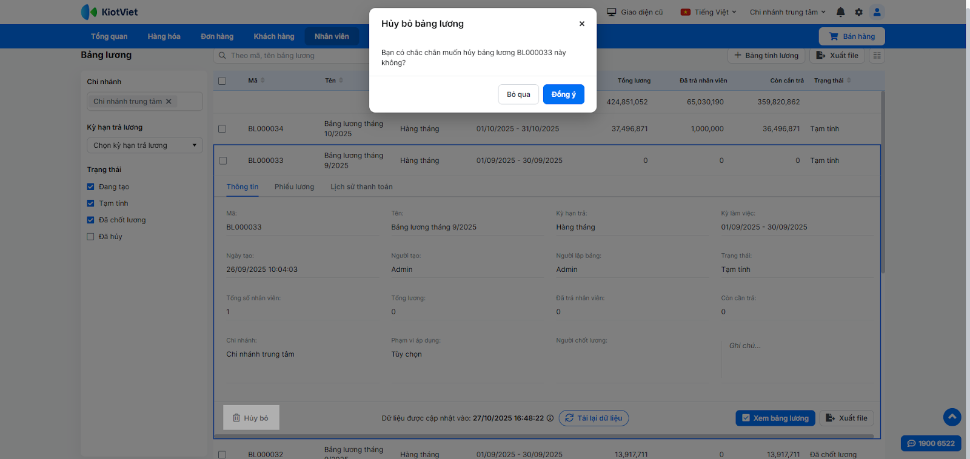Click the paid amount 65,030,190

click(705, 102)
